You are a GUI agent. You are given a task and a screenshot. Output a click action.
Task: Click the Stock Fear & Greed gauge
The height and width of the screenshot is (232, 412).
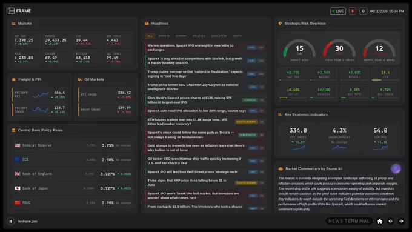[339, 50]
